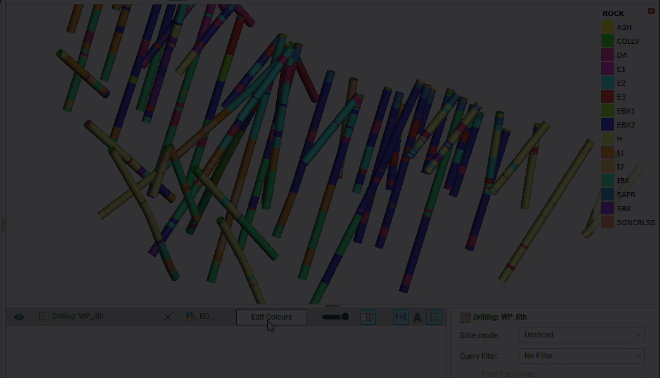This screenshot has height=378, width=660.
Task: Open the Query filter dropdown
Action: (x=581, y=356)
